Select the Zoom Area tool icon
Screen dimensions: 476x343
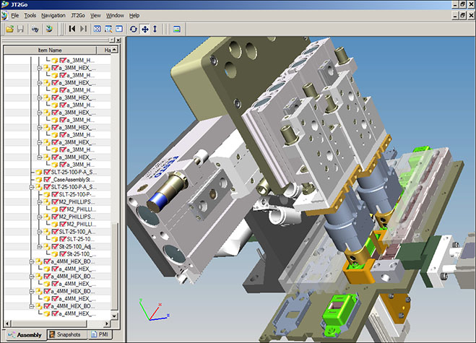point(108,29)
